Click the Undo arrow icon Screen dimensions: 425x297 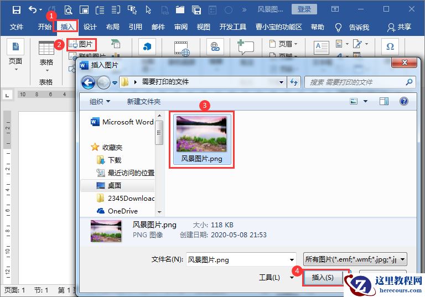click(x=33, y=10)
